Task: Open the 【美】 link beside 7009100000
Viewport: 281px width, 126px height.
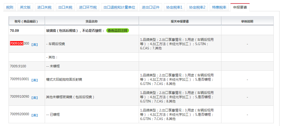Action: point(35,44)
